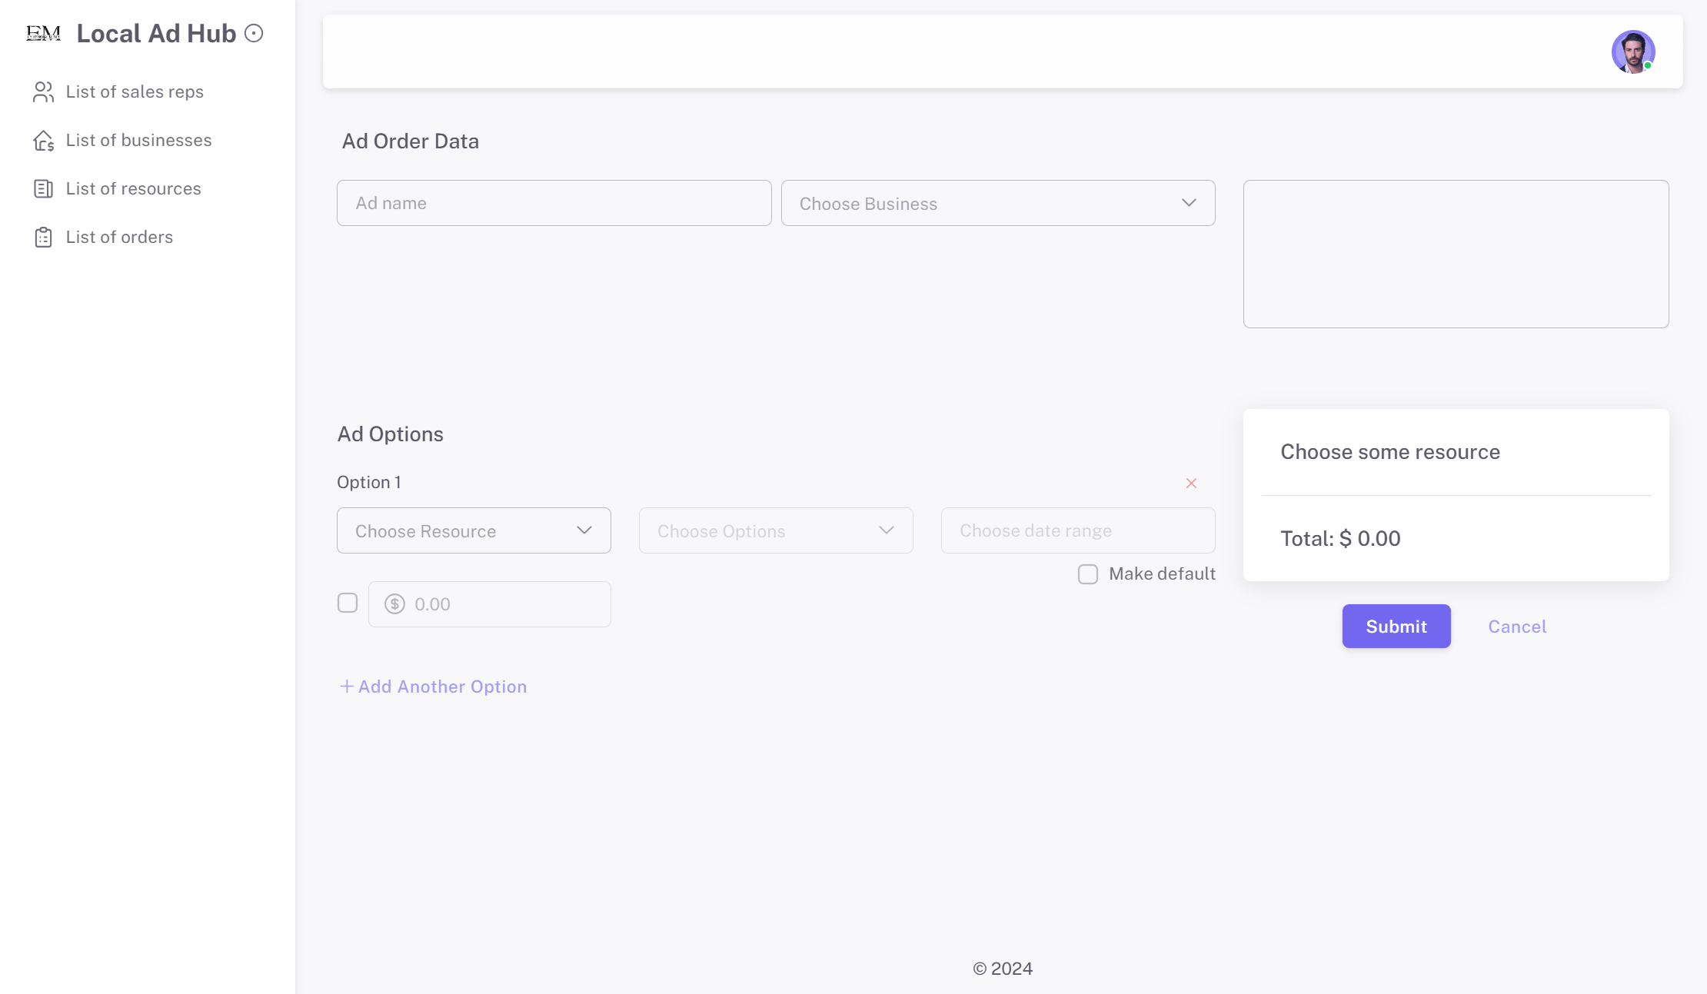
Task: Open the Choose Options dropdown
Action: (776, 530)
